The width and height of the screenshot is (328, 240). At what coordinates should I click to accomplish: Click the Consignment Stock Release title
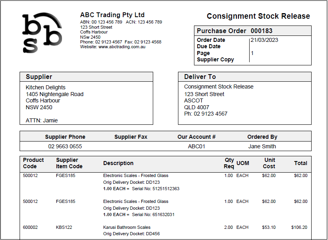pos(258,16)
